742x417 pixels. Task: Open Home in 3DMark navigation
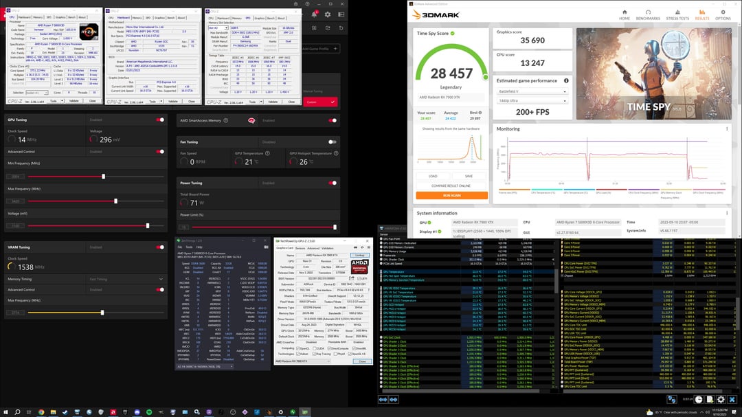click(x=625, y=14)
